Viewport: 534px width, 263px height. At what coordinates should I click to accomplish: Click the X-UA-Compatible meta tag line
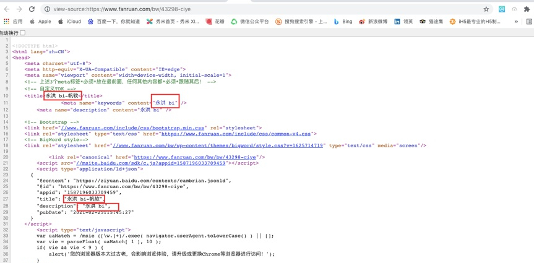[x=105, y=69]
